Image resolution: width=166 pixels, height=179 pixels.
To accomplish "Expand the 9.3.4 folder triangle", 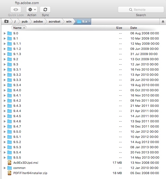I will 5,85.
